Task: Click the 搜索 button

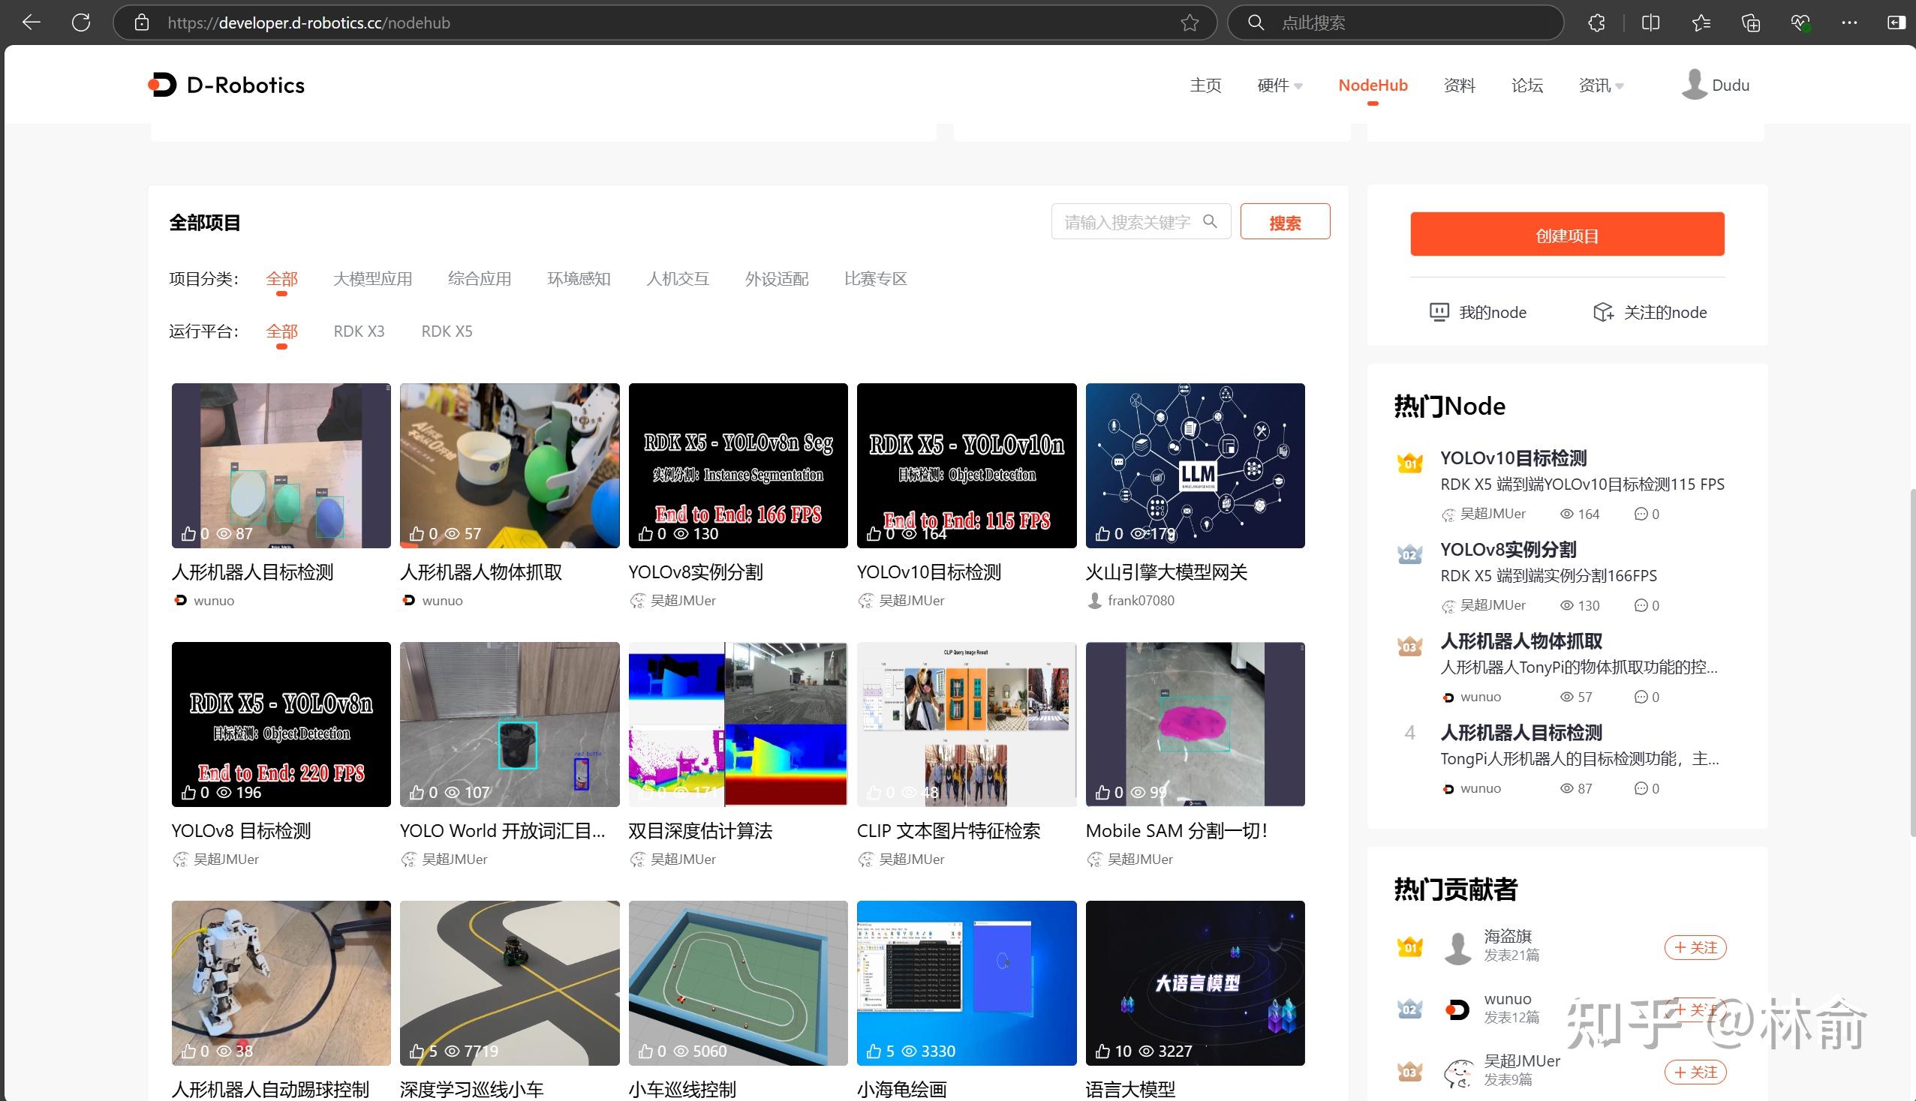Action: tap(1284, 220)
